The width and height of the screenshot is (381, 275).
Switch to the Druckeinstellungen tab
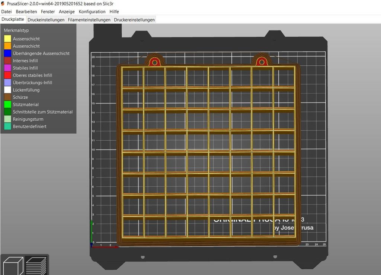[46, 20]
